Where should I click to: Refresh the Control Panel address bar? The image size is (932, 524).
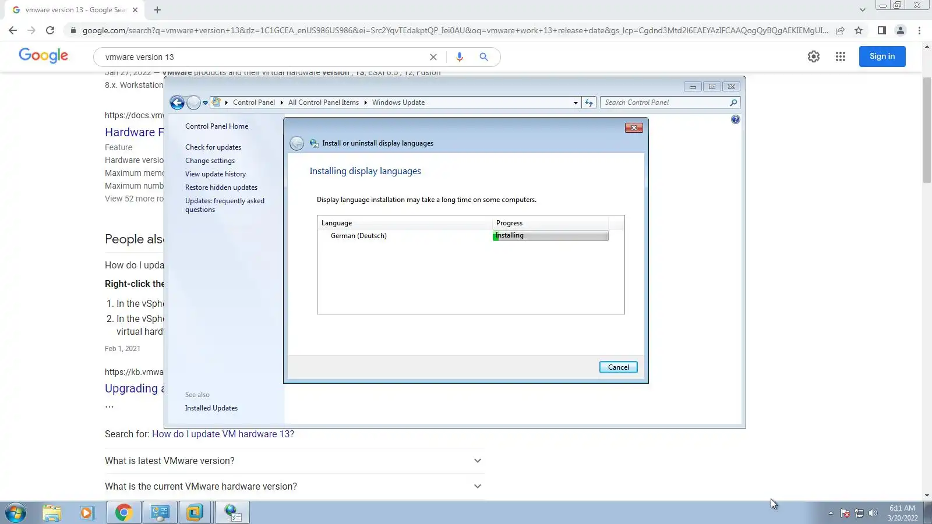pyautogui.click(x=589, y=102)
